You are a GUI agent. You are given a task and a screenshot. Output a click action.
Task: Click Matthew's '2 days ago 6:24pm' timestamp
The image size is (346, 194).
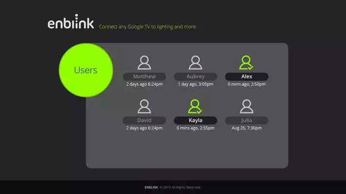[x=145, y=84]
